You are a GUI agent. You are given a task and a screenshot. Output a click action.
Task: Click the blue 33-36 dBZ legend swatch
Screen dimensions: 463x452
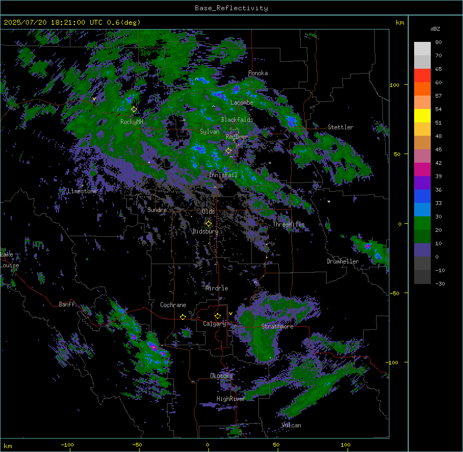point(422,196)
